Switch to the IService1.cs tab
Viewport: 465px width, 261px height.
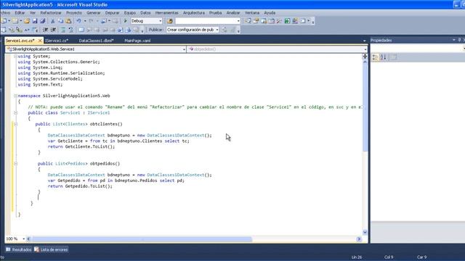click(x=57, y=41)
